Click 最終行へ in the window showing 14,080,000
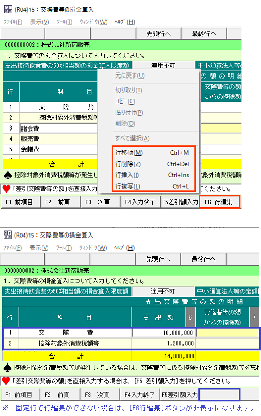This screenshot has height=416, width=261. pos(203,259)
